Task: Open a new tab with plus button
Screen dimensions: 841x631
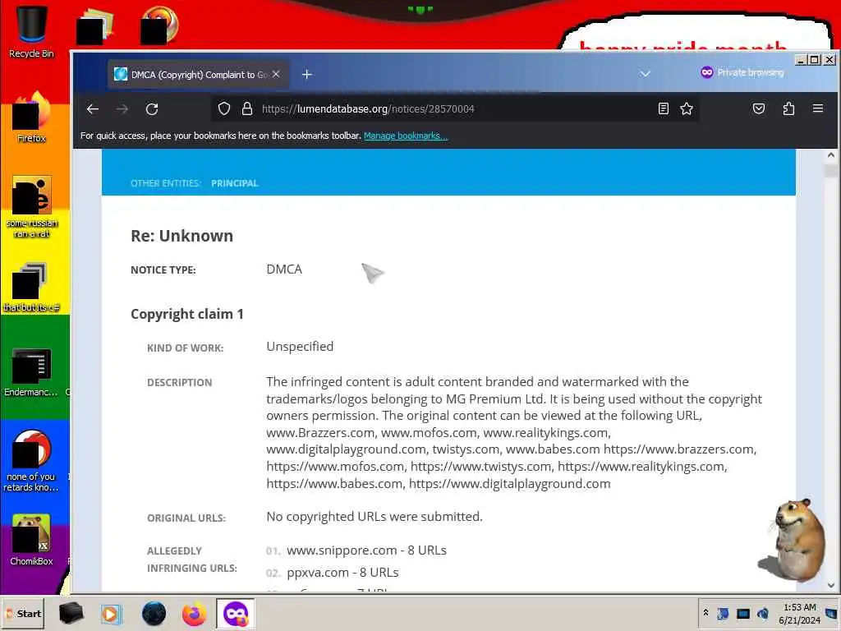Action: point(307,75)
